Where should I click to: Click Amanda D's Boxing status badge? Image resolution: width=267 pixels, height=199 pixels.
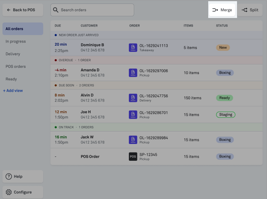tap(225, 73)
